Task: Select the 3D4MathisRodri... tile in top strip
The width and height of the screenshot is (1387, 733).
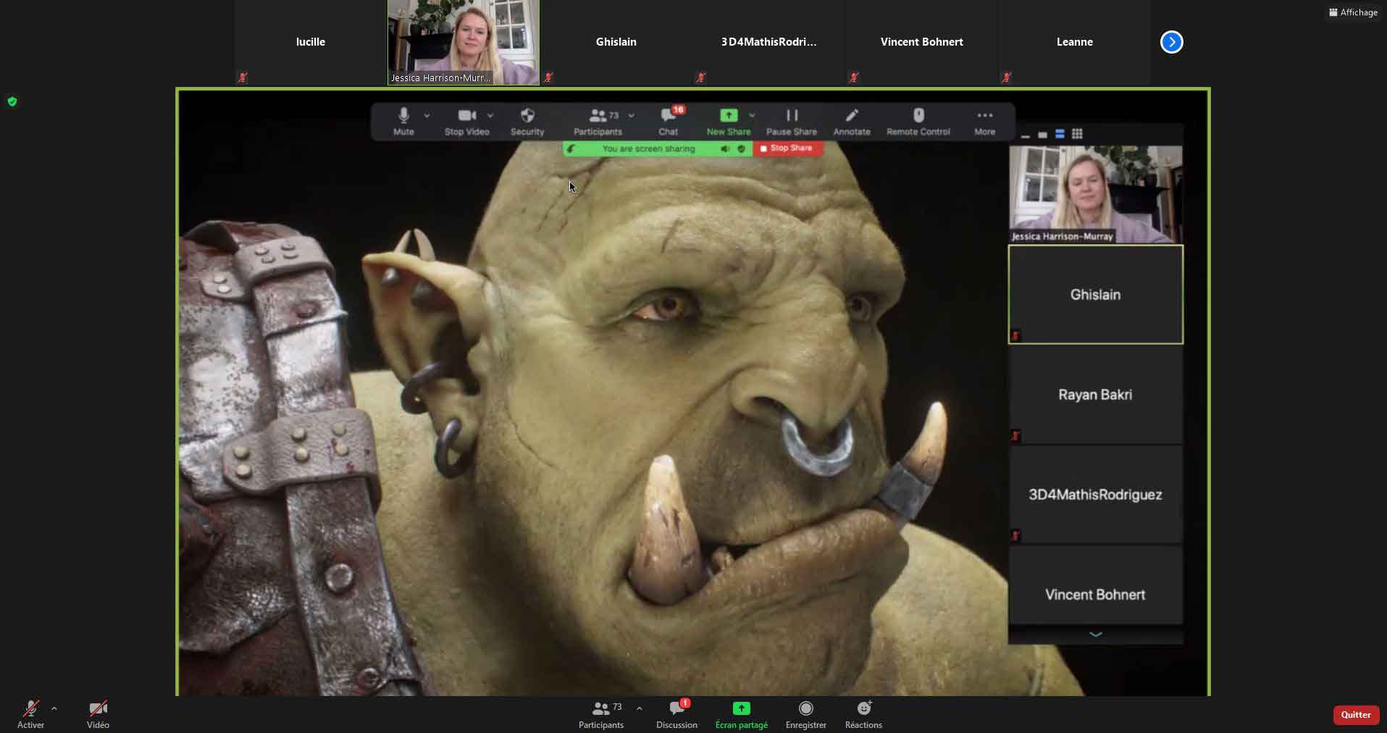Action: [769, 42]
